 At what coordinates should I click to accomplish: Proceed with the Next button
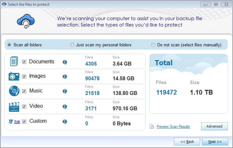coord(215,142)
